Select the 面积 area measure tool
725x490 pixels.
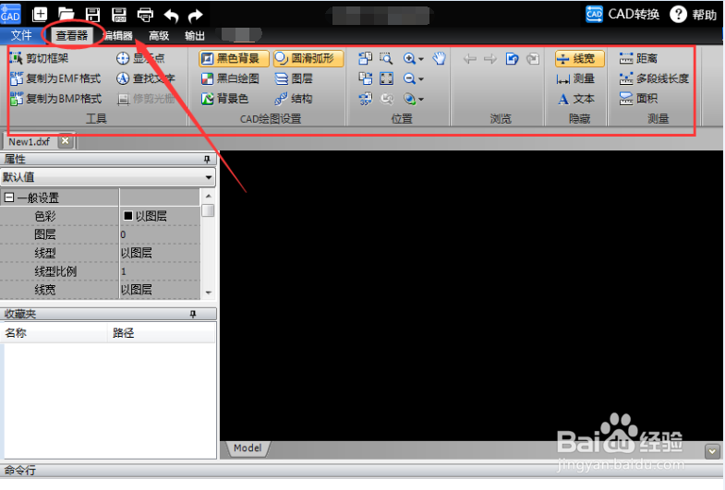pyautogui.click(x=638, y=99)
